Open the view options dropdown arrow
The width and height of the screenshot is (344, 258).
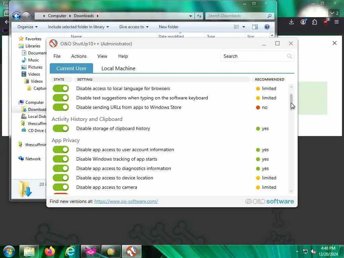(244, 27)
